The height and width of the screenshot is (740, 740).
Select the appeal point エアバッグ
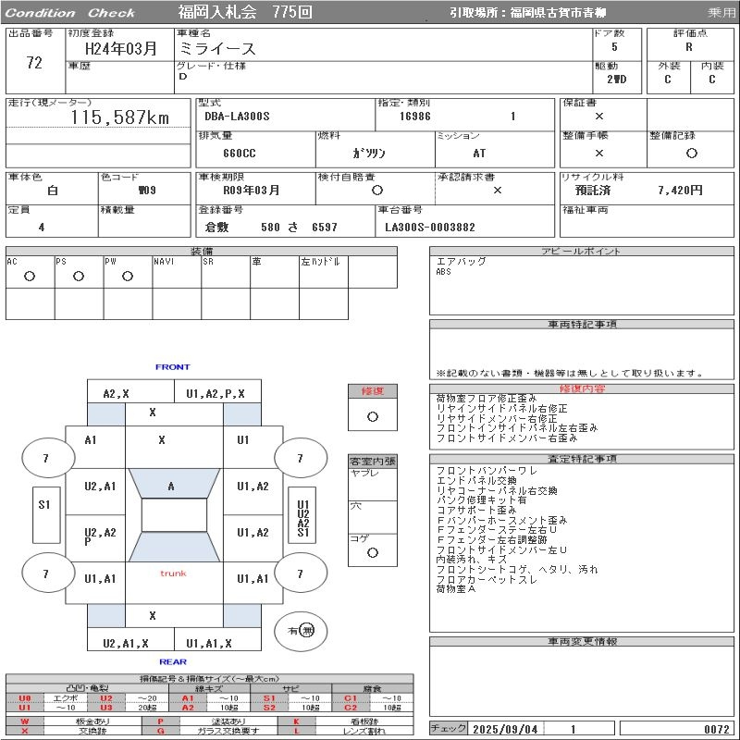pos(461,262)
